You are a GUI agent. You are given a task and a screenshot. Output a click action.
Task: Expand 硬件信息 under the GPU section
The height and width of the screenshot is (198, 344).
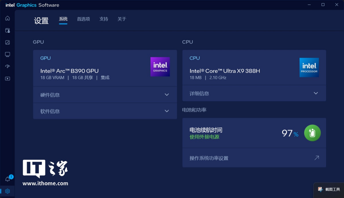(105, 94)
